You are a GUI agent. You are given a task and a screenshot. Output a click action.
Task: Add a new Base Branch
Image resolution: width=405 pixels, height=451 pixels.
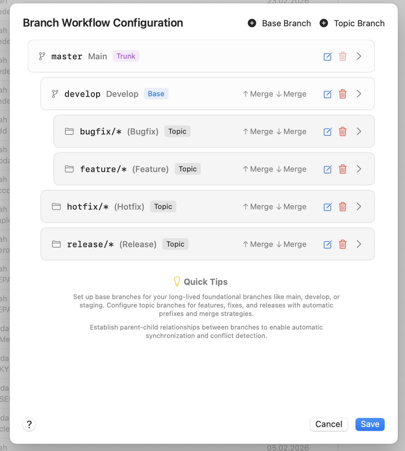(279, 23)
